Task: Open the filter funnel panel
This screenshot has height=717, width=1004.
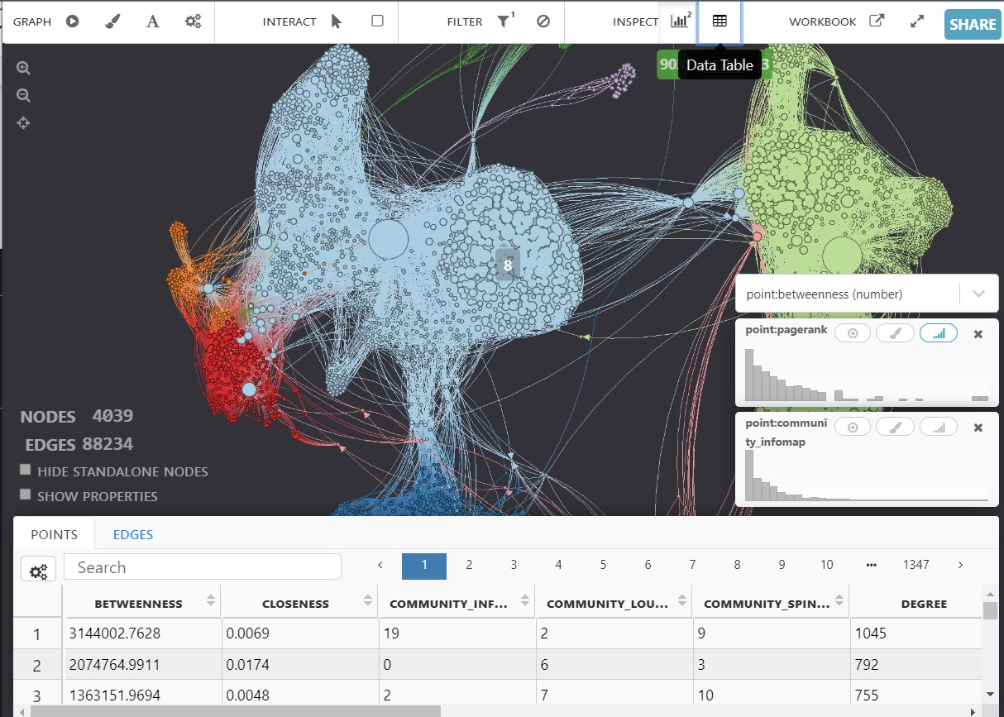Action: [504, 22]
